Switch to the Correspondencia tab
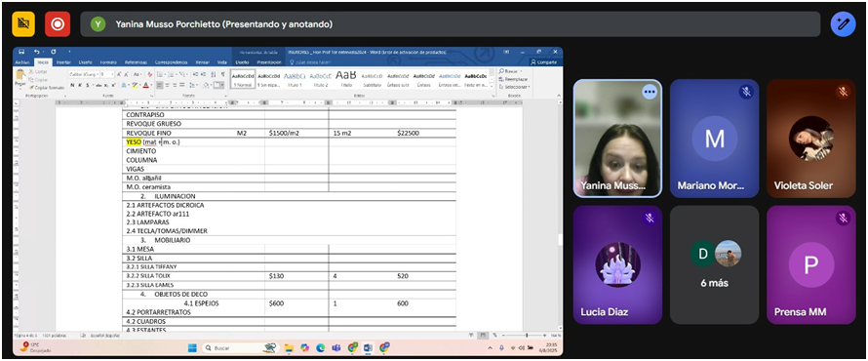868x361 pixels. [x=171, y=62]
